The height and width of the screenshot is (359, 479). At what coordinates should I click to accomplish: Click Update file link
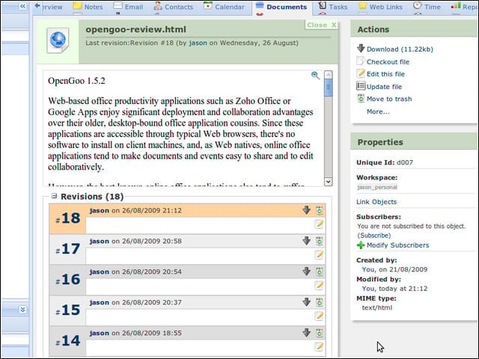pos(384,87)
